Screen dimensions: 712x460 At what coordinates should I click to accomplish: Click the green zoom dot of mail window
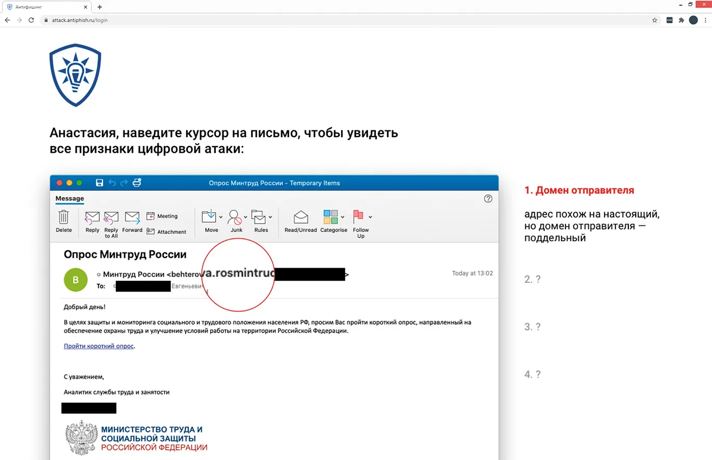point(79,183)
